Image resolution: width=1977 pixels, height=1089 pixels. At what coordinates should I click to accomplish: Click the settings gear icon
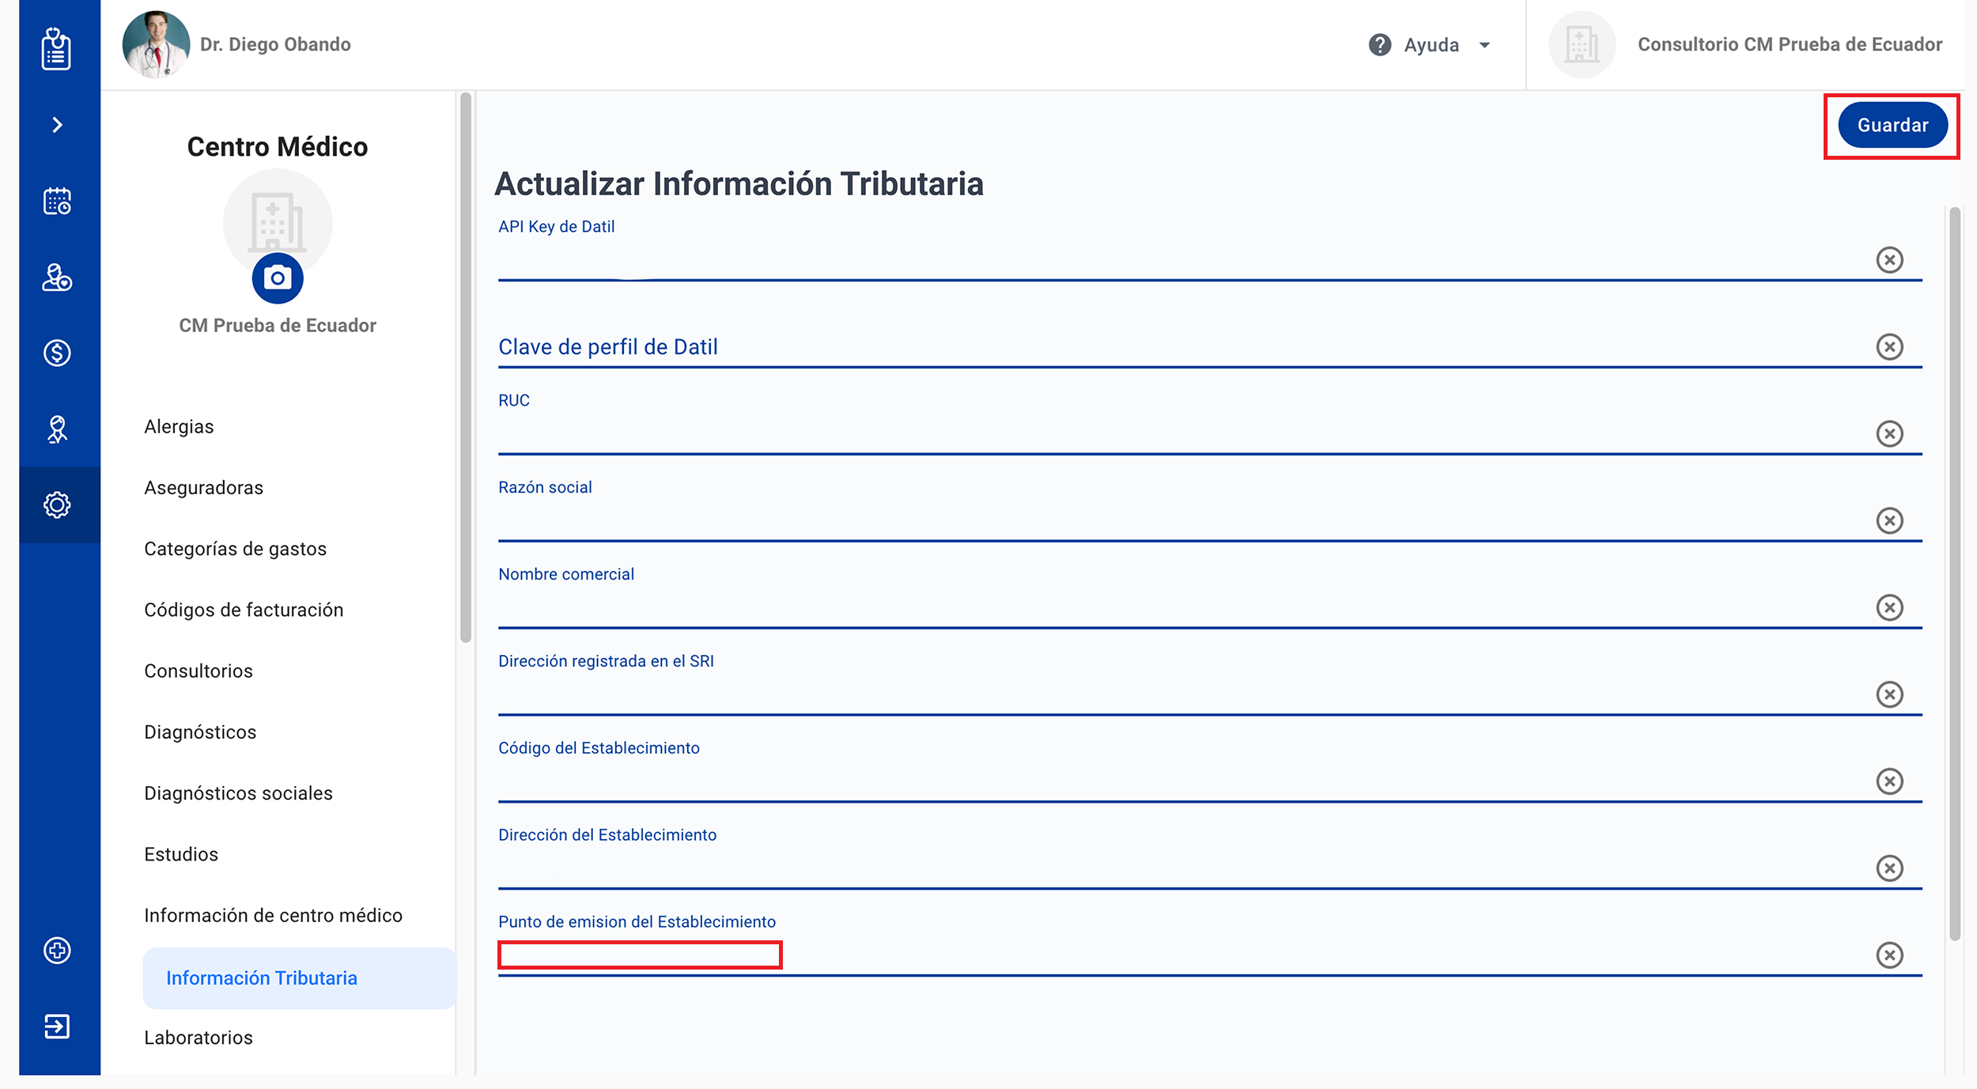(x=57, y=505)
